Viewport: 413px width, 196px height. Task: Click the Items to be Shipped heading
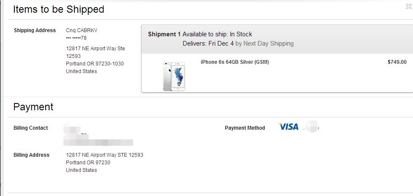tap(59, 9)
